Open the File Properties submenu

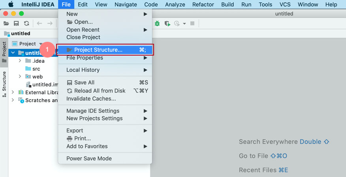pos(105,58)
